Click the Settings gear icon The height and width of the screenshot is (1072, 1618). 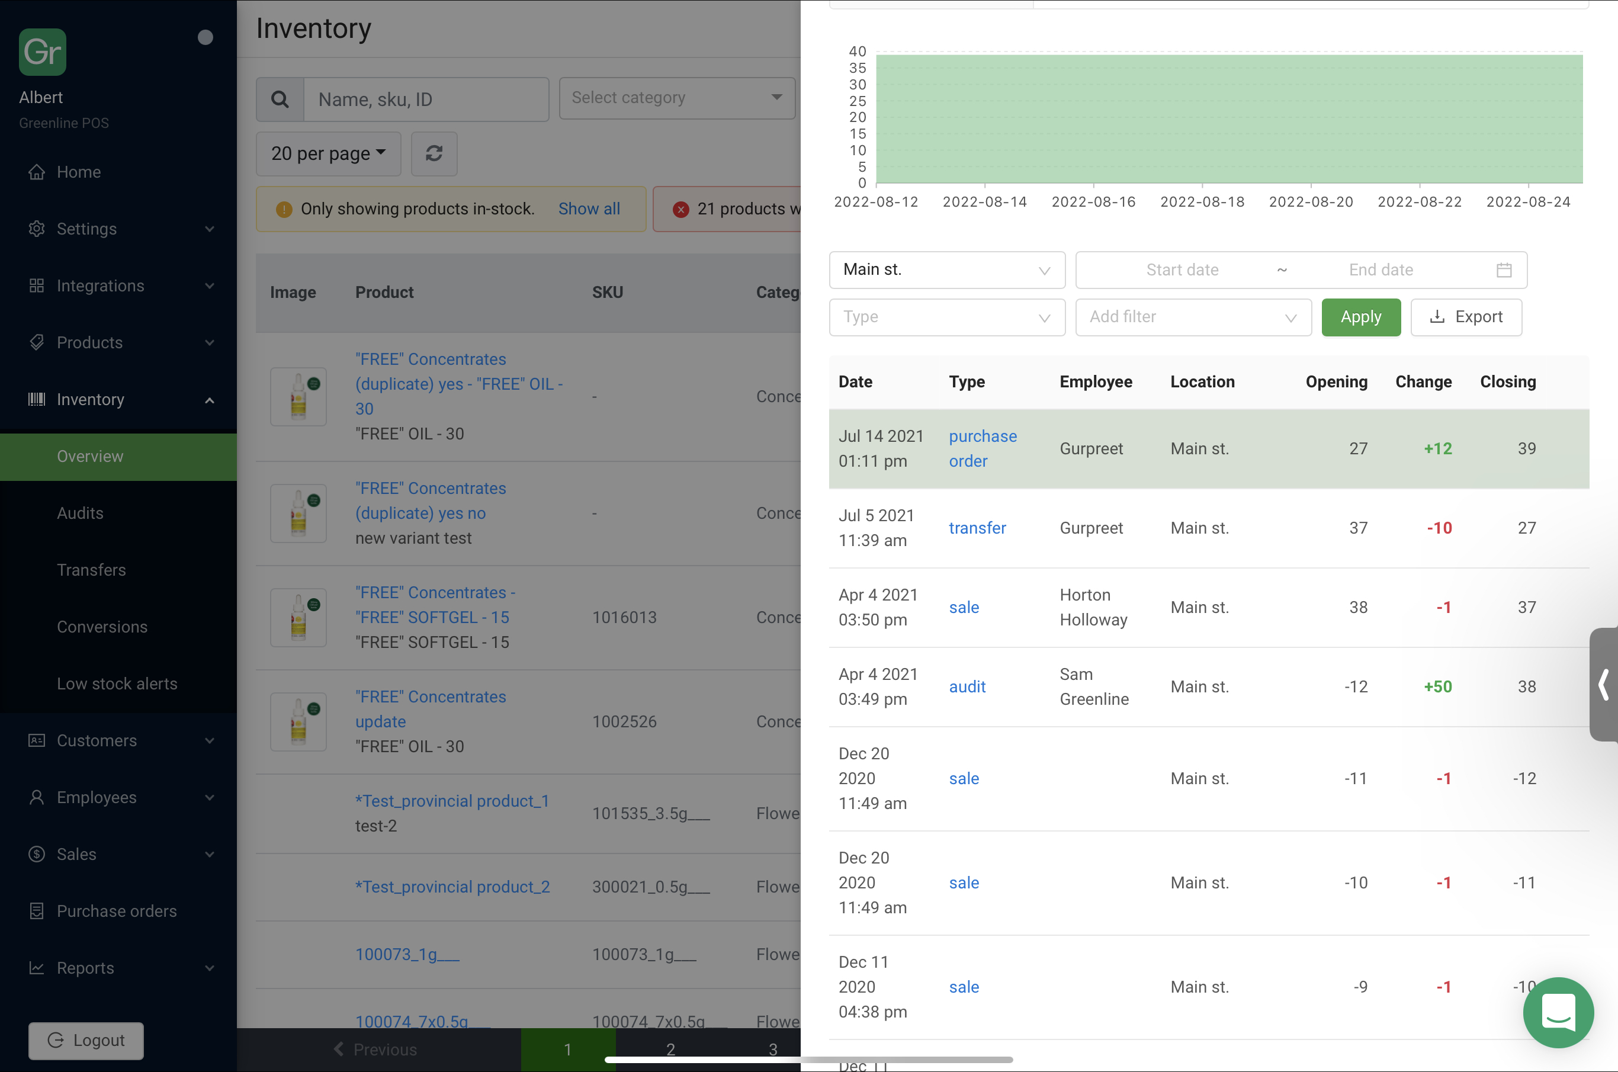click(37, 229)
